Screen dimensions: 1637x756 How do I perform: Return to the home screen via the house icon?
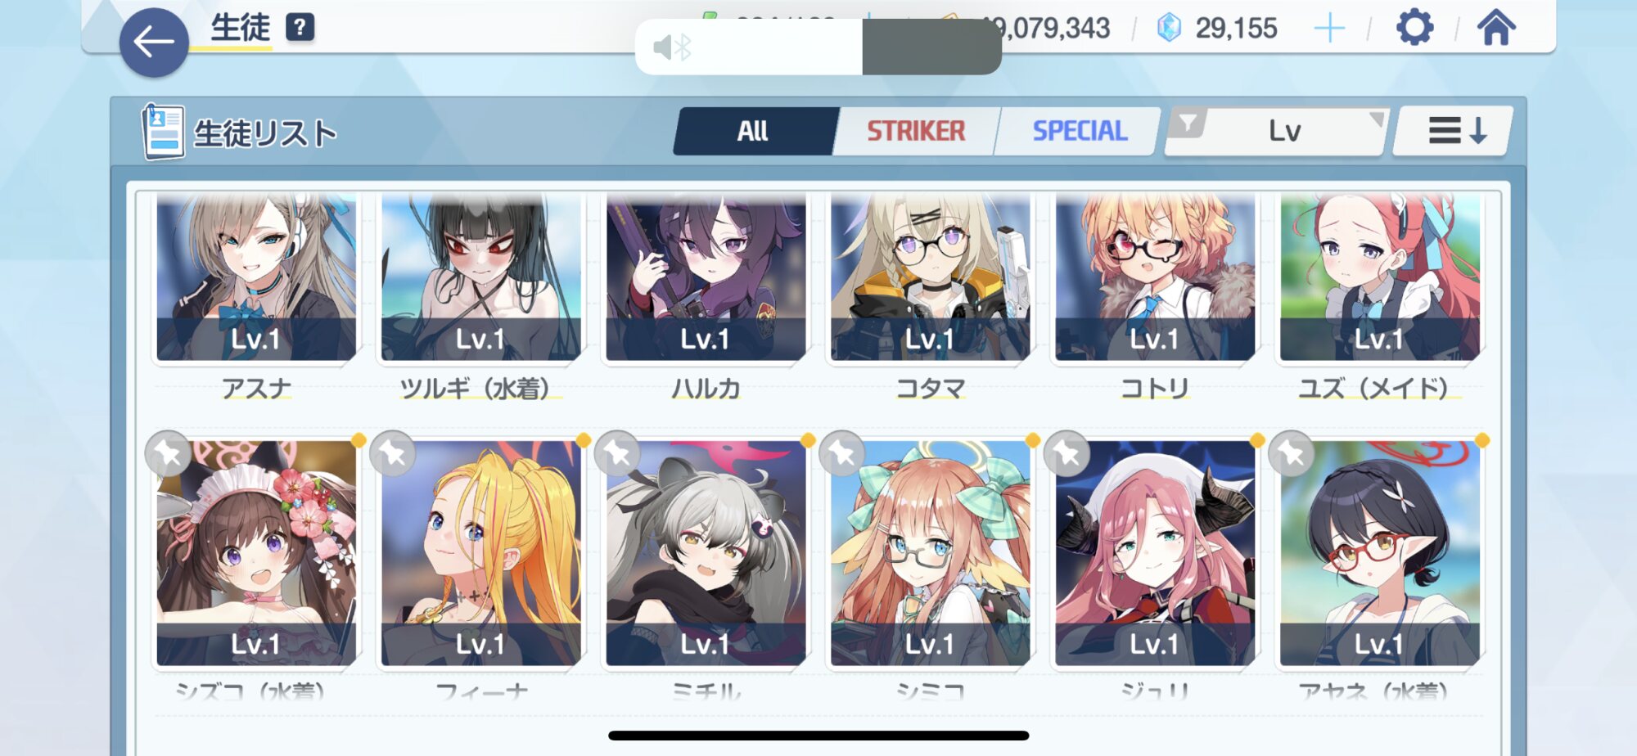(1496, 27)
